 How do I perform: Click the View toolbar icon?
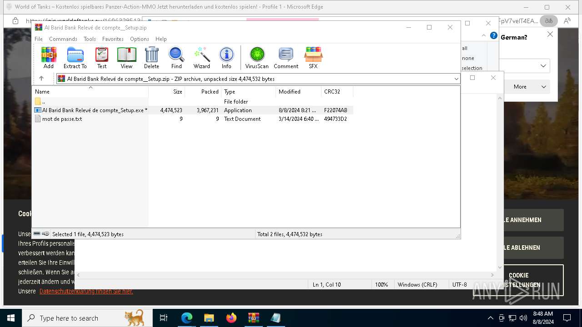click(126, 58)
